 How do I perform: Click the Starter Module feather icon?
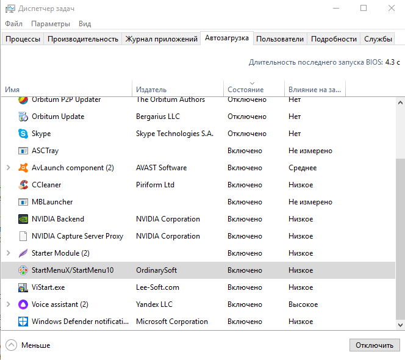click(x=23, y=253)
